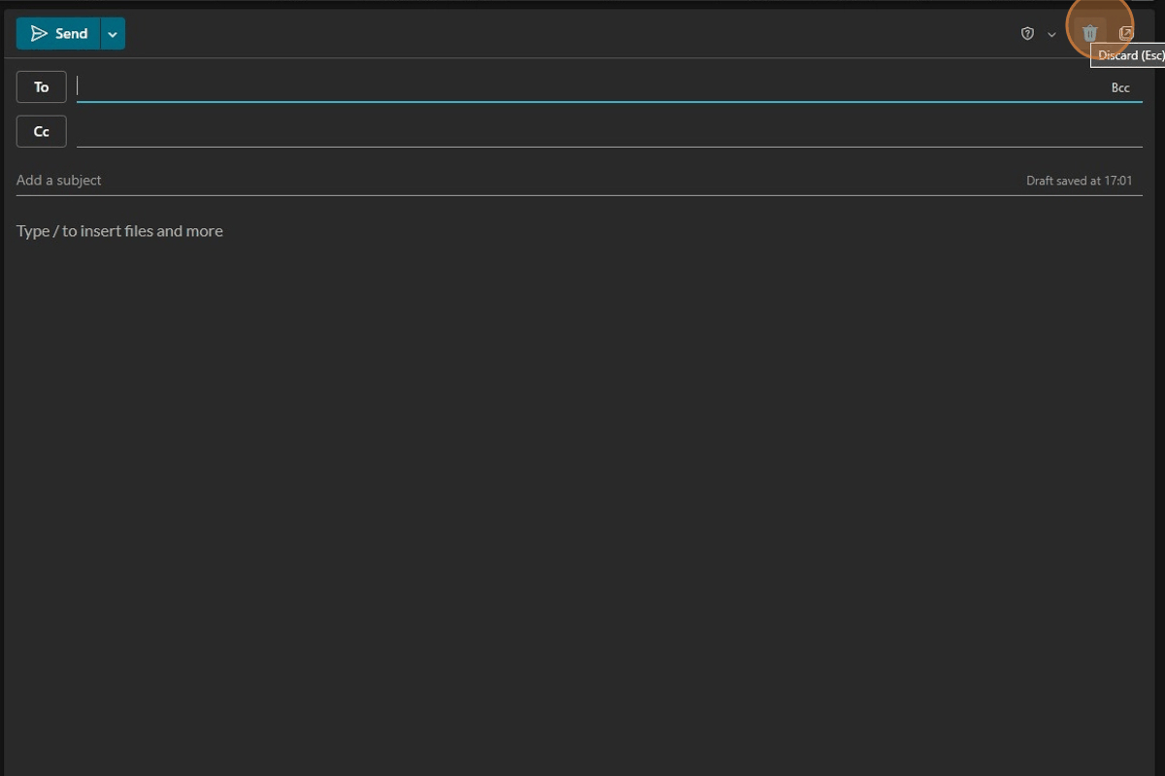
Task: Discard the draft with the trash icon
Action: [x=1090, y=33]
